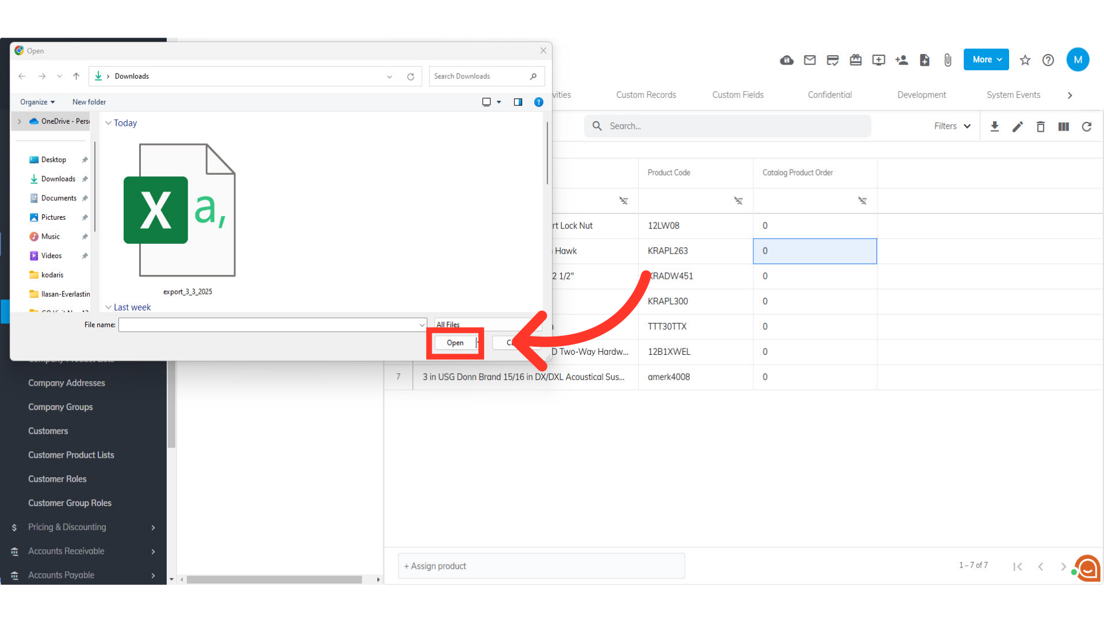The height and width of the screenshot is (621, 1104).
Task: Click the star favorite icon
Action: (1025, 60)
